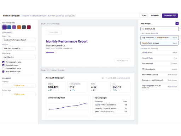Viewport: 181px width, 136px height.
Task: Uncheck the Show account name checkbox
Action: [4, 62]
